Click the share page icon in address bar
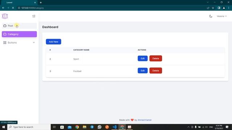The image size is (232, 130). (208, 8)
